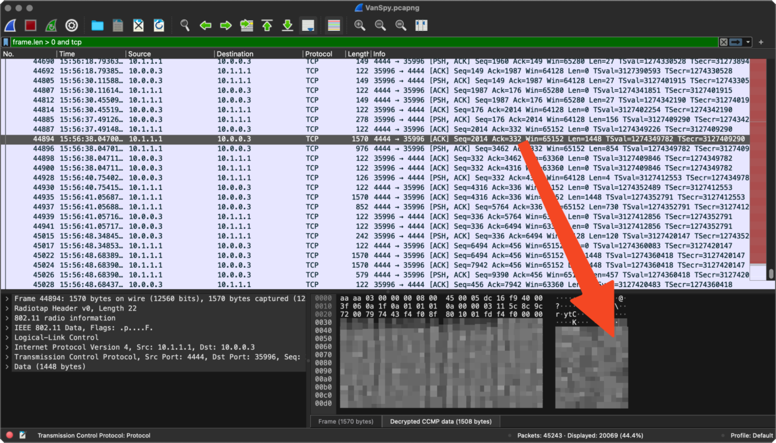Toggle packet colorization rules icon
The image size is (776, 443).
(334, 25)
